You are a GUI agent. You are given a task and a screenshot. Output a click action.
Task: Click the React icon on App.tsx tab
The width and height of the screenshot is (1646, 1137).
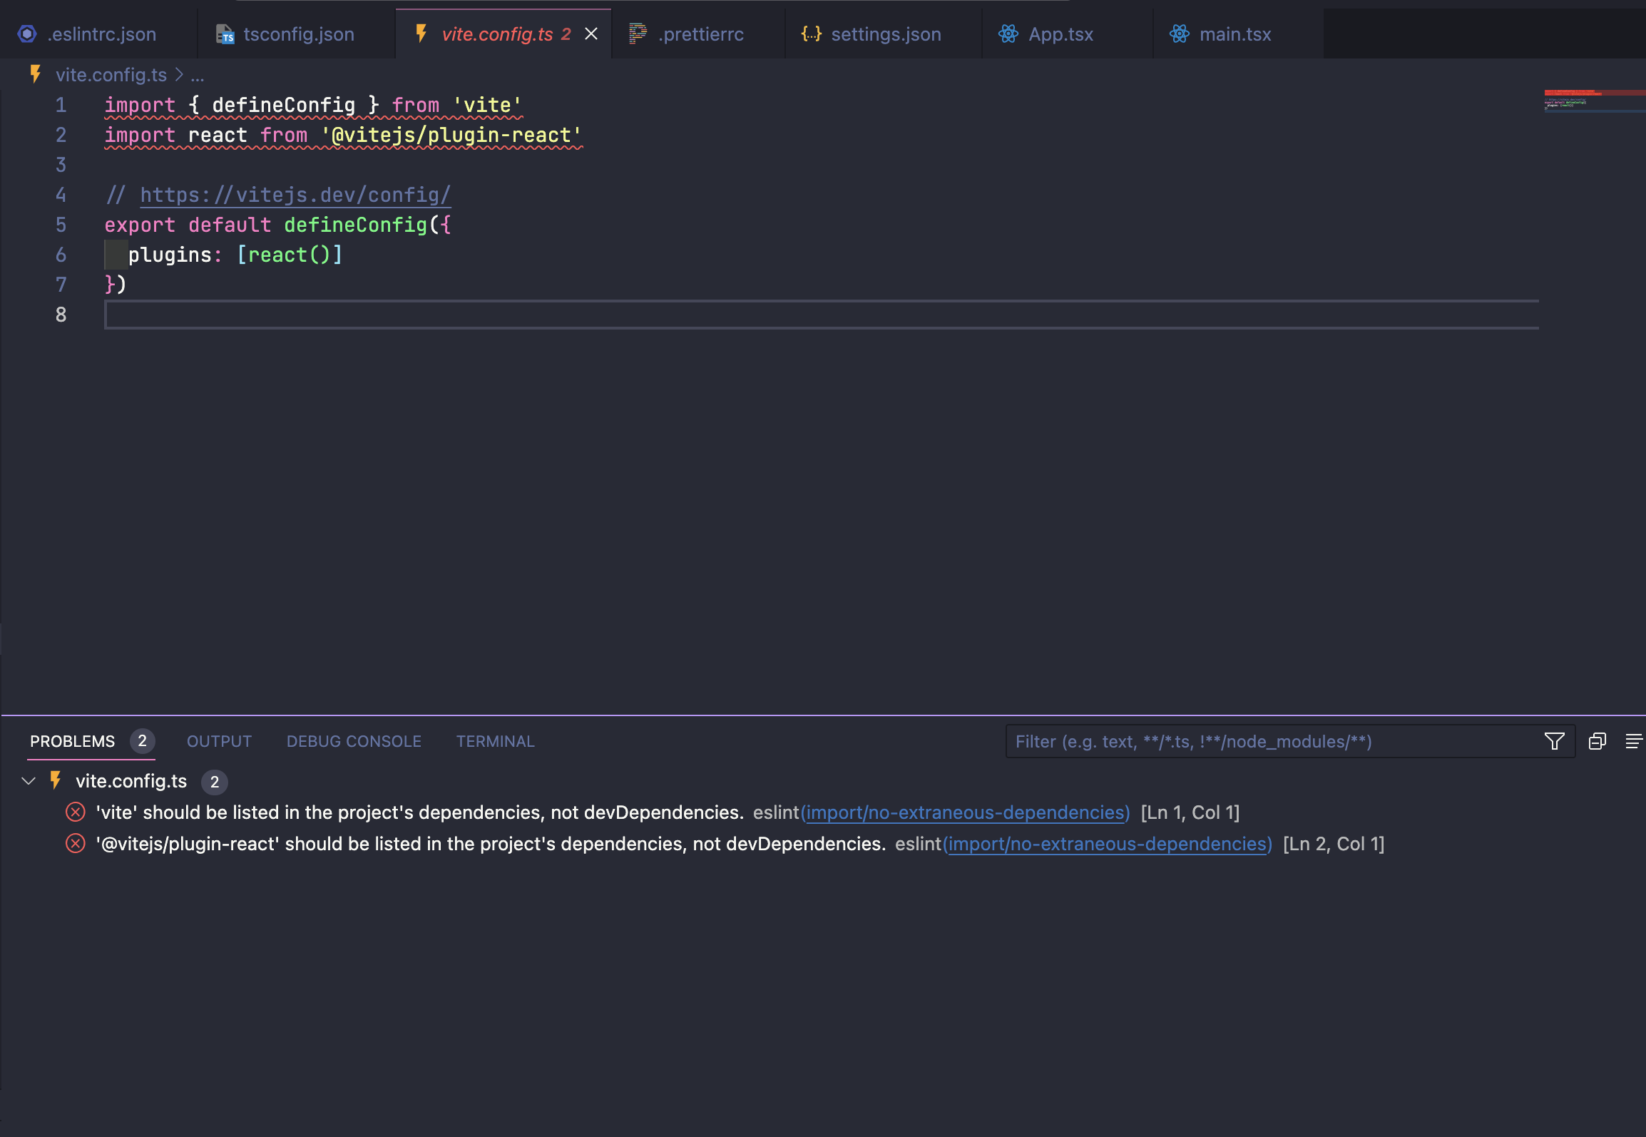pyautogui.click(x=1008, y=34)
